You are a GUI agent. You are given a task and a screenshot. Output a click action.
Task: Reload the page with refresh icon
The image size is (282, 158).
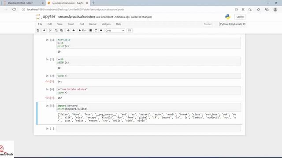tap(14, 9)
